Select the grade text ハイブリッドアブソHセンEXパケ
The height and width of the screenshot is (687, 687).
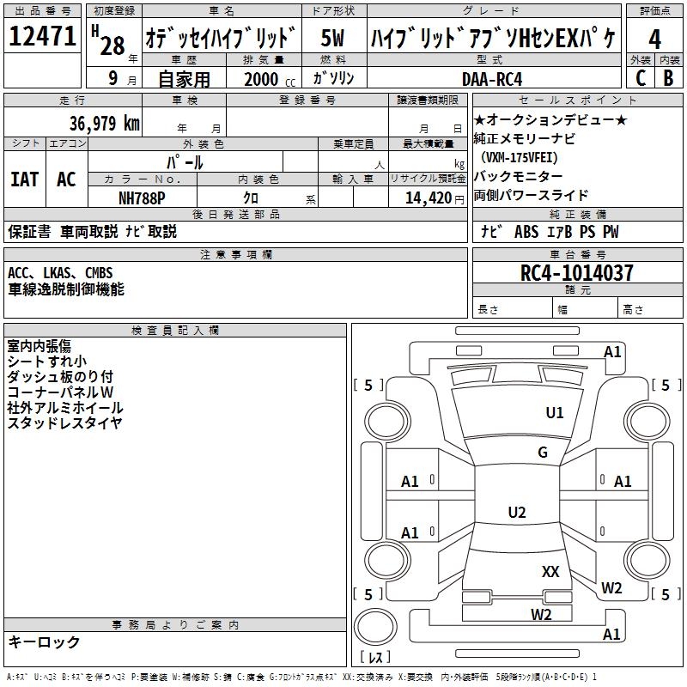coord(494,38)
